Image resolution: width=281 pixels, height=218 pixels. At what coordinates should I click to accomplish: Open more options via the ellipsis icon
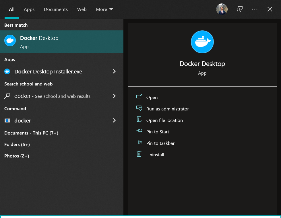click(x=255, y=9)
